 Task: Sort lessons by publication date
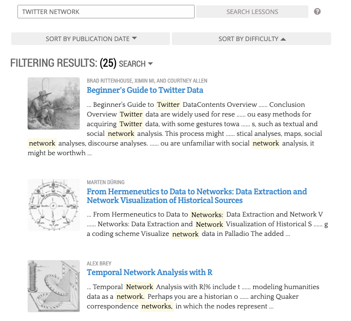point(91,39)
